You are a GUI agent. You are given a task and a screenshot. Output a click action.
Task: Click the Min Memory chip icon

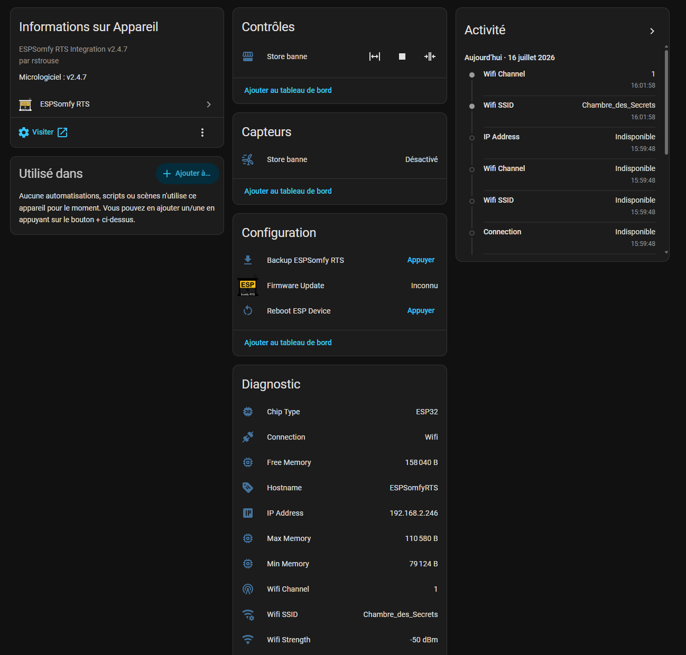[248, 564]
